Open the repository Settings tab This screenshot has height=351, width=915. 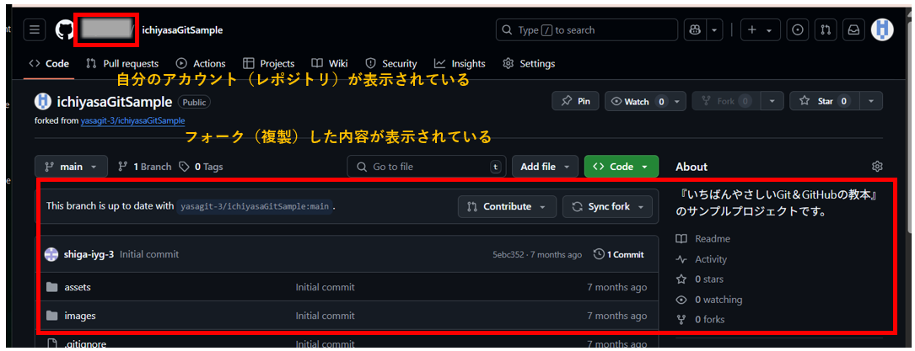529,63
